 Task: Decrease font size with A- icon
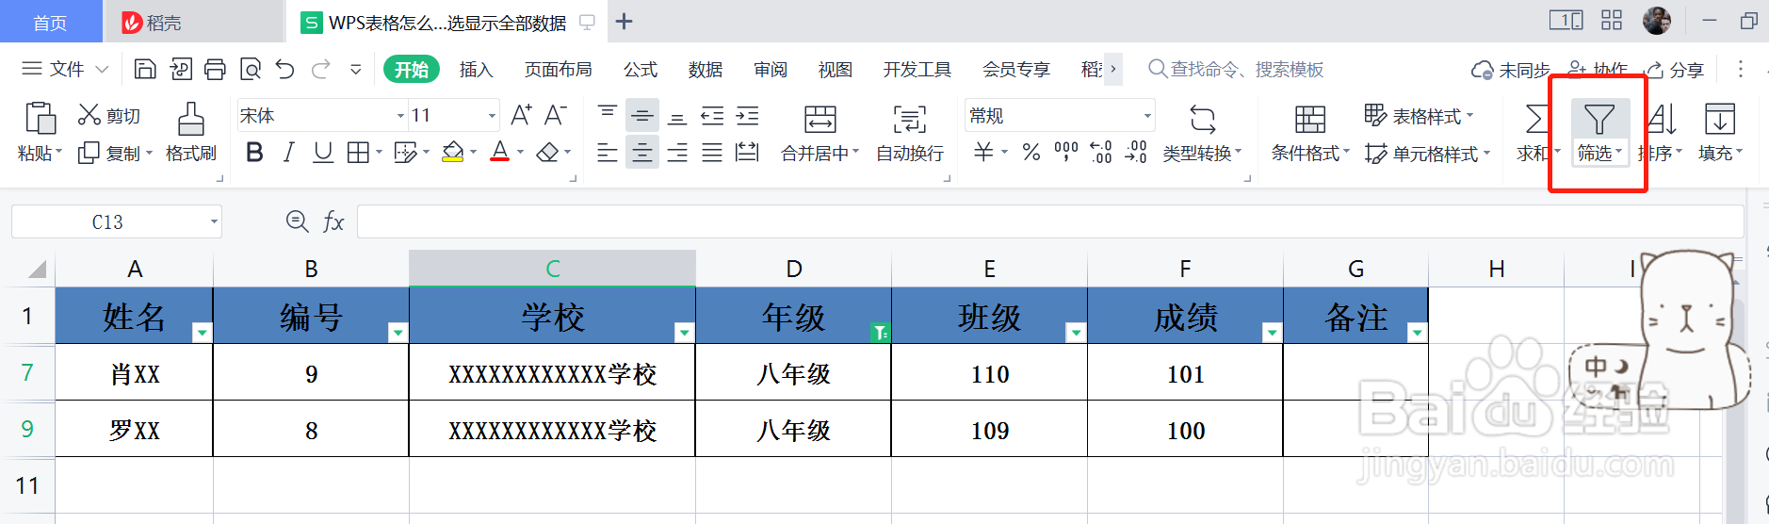coord(556,115)
